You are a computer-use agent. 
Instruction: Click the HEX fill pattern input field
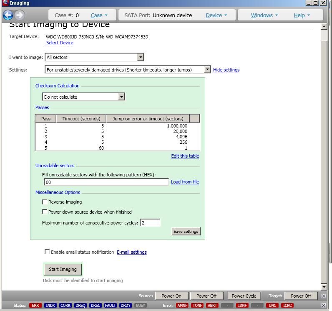click(x=106, y=182)
